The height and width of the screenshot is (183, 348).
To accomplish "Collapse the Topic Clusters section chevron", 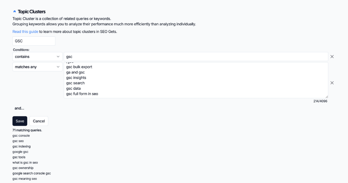I will (x=14, y=11).
